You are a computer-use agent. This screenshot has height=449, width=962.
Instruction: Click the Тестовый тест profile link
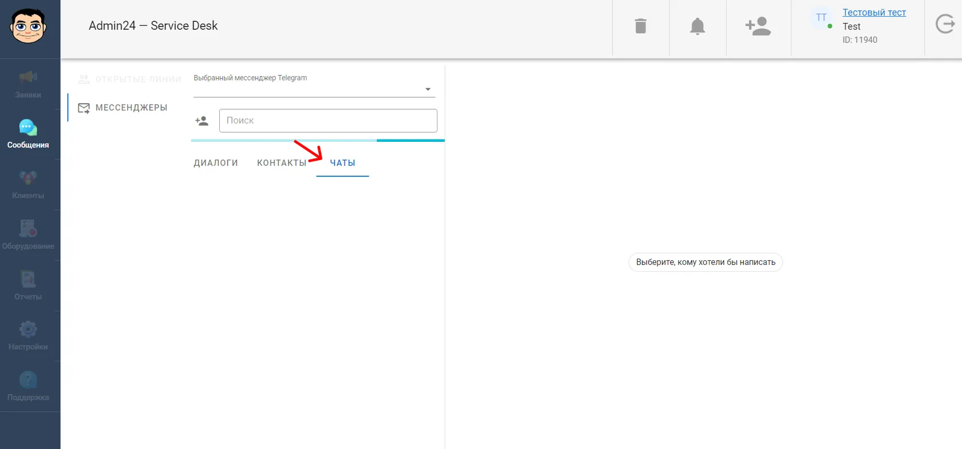click(874, 13)
